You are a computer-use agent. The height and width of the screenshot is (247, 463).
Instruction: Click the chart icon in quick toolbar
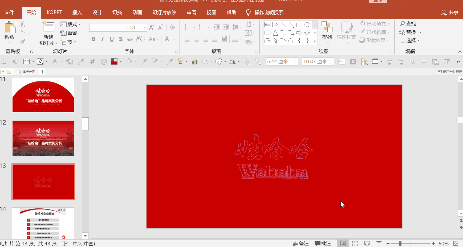(195, 62)
